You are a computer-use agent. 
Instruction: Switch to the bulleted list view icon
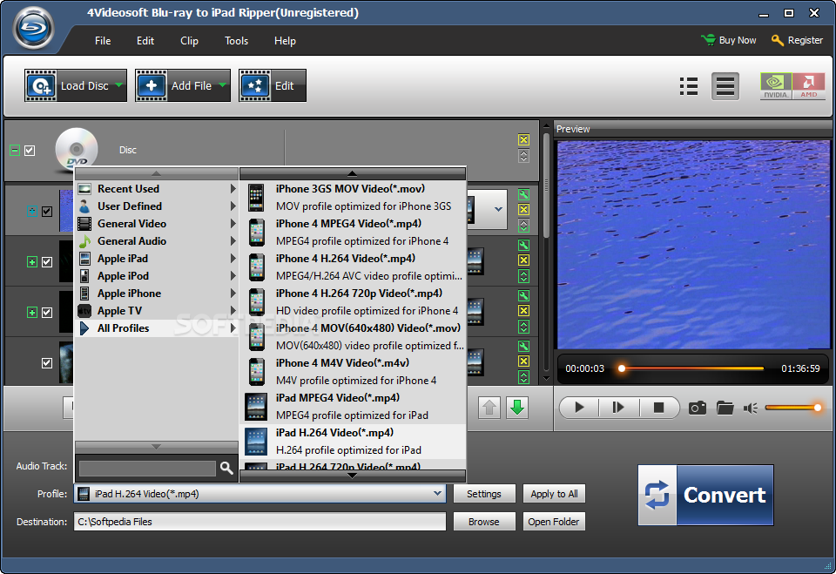pos(689,86)
